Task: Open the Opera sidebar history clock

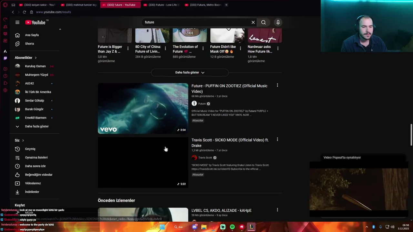Action: pyautogui.click(x=5, y=76)
